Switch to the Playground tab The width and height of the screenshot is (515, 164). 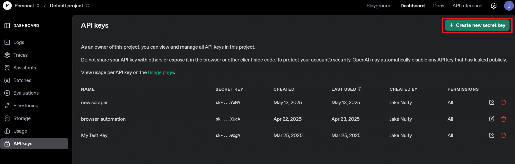tap(379, 6)
